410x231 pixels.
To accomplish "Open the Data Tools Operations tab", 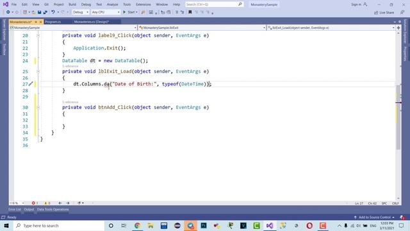I will tap(53, 209).
